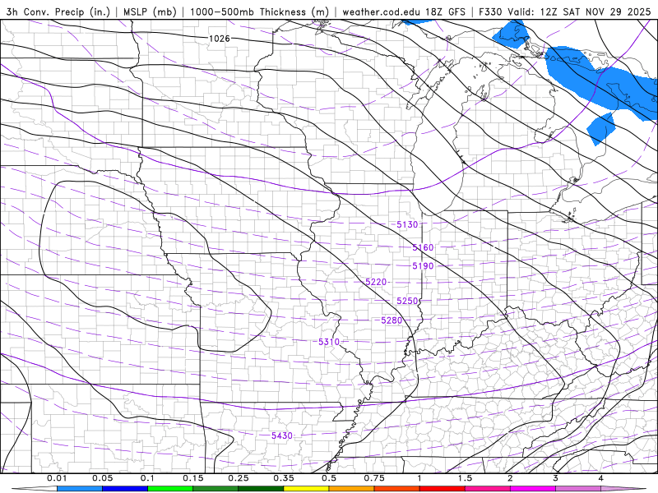Click the red 1-1.5 legend swatch
Screen dimensions: 658x493
click(x=443, y=489)
